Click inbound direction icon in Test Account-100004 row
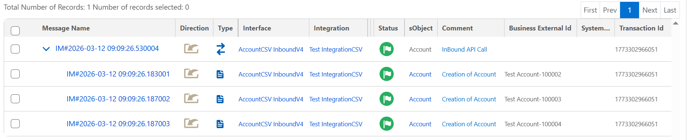This screenshot has height=140, width=687. pos(191,124)
